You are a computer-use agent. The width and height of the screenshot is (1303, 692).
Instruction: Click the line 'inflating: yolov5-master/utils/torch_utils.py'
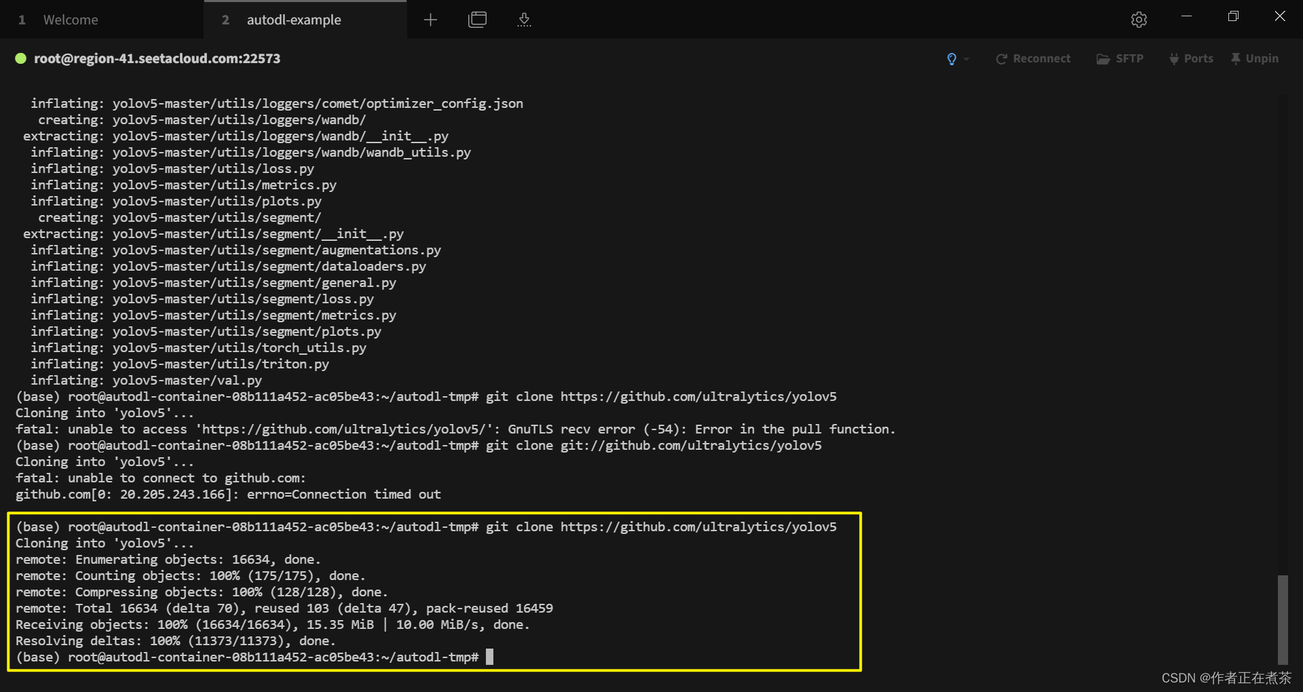point(198,348)
